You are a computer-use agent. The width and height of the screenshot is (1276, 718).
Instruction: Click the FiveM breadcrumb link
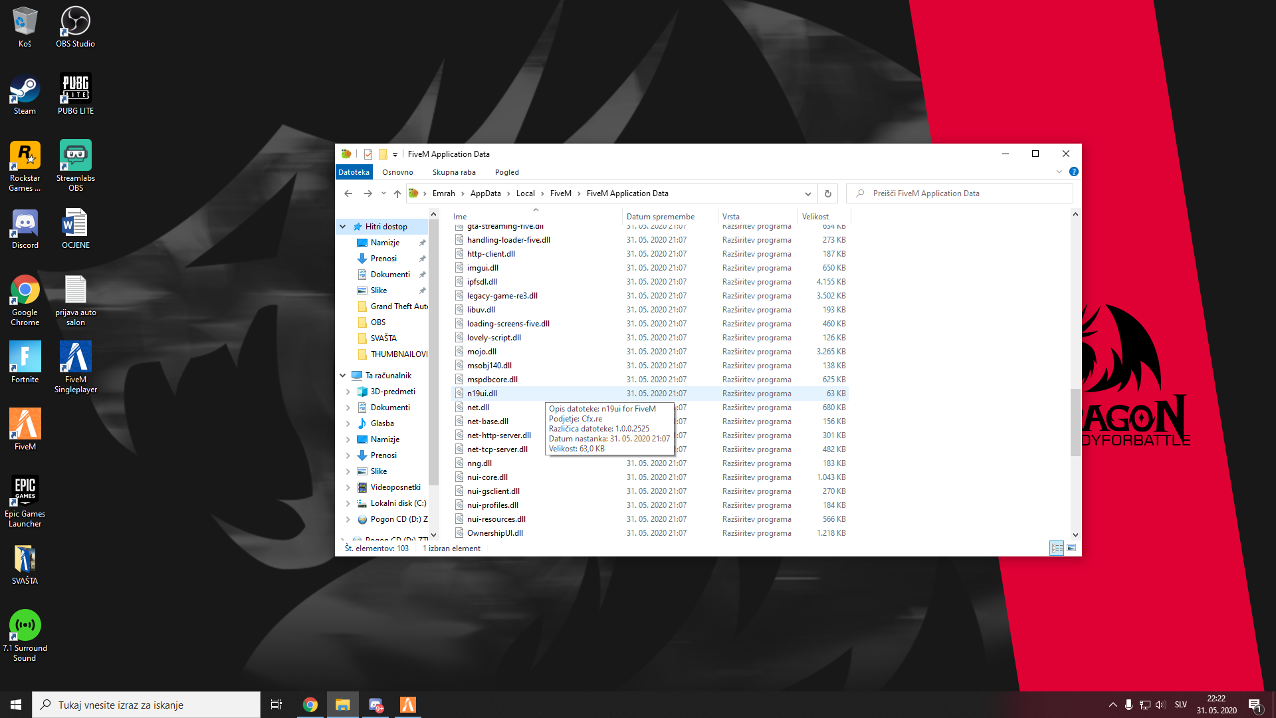tap(560, 193)
